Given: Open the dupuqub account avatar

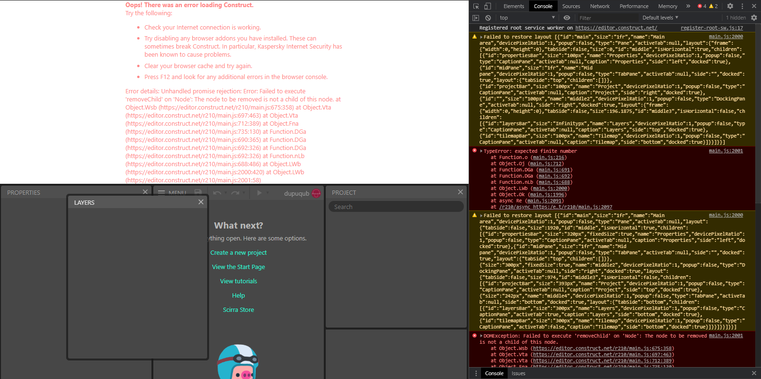Looking at the screenshot, I should point(316,193).
